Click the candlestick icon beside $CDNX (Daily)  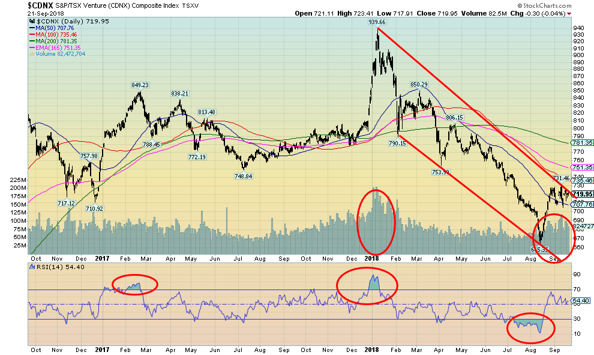[x=32, y=22]
